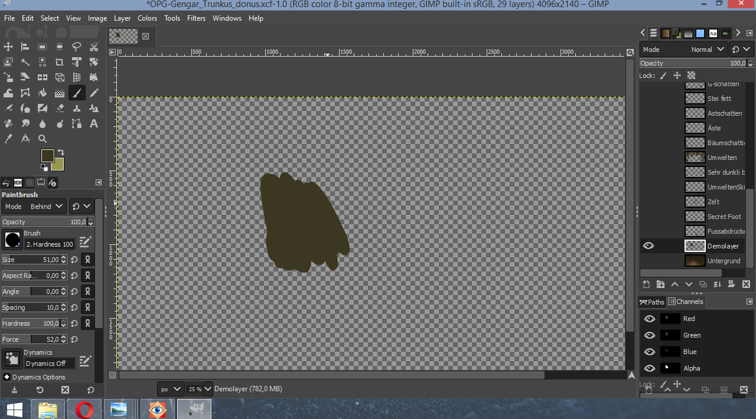Select the Color Picker eyedropper tool

pos(8,139)
